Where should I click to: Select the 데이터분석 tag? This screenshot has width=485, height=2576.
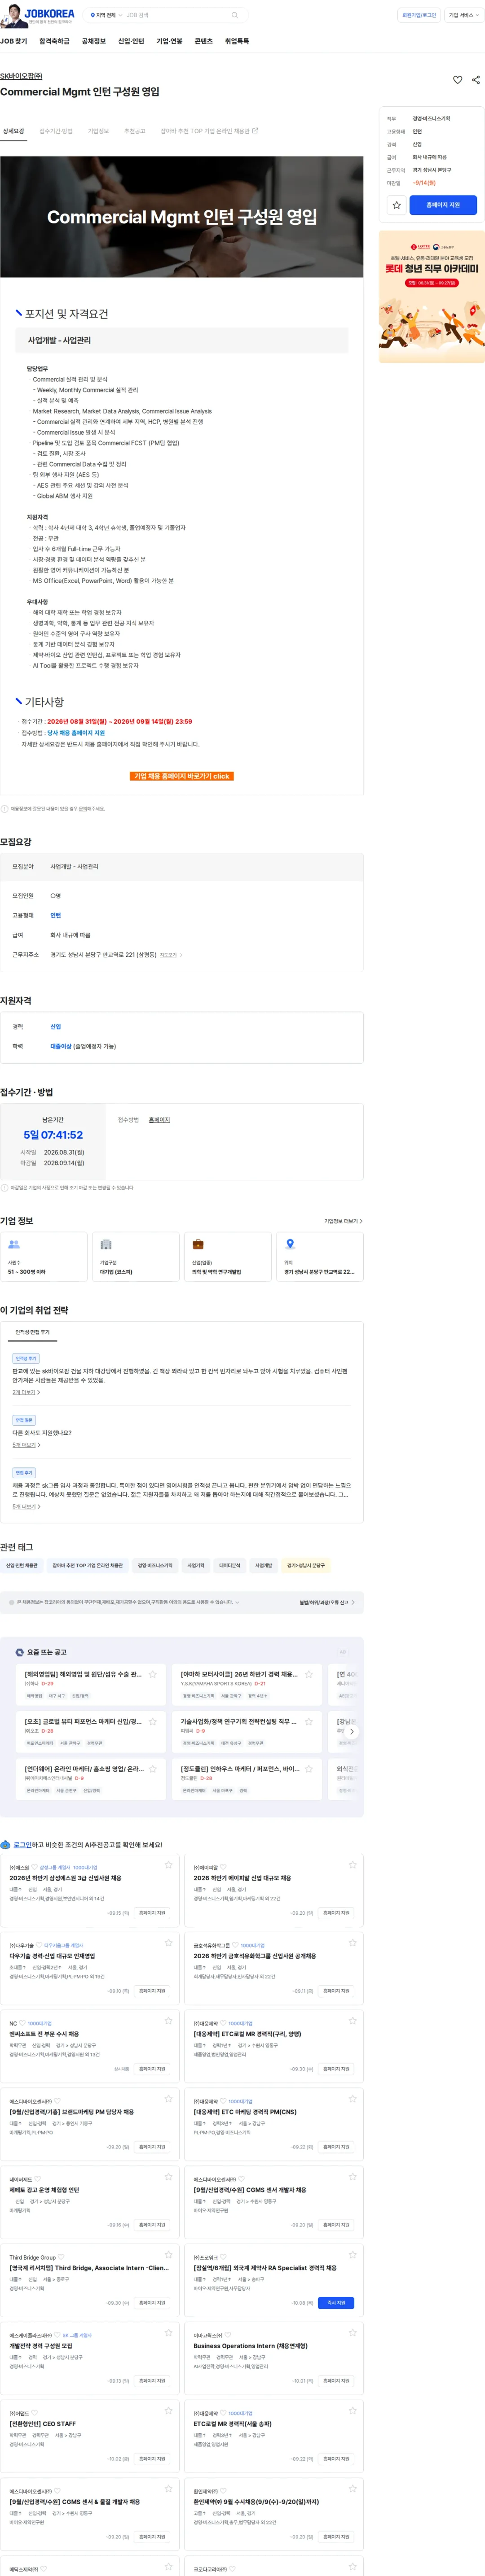[230, 1566]
